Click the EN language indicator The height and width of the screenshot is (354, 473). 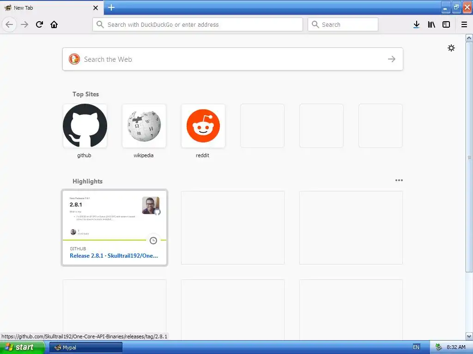point(416,347)
